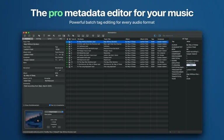Click the globe icon in the toolbar
The width and height of the screenshot is (224, 140).
pos(93,36)
